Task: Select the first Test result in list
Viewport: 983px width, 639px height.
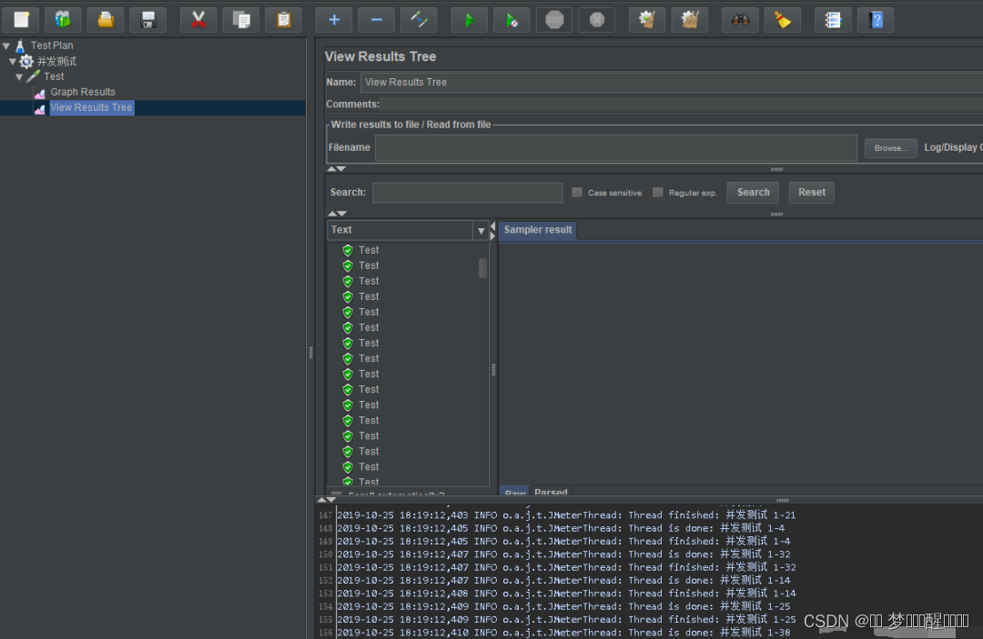Action: (369, 250)
